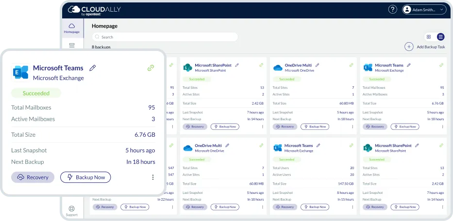
Task: Click Backup Now on the 147.50 GB Teams card
Action: point(315,207)
